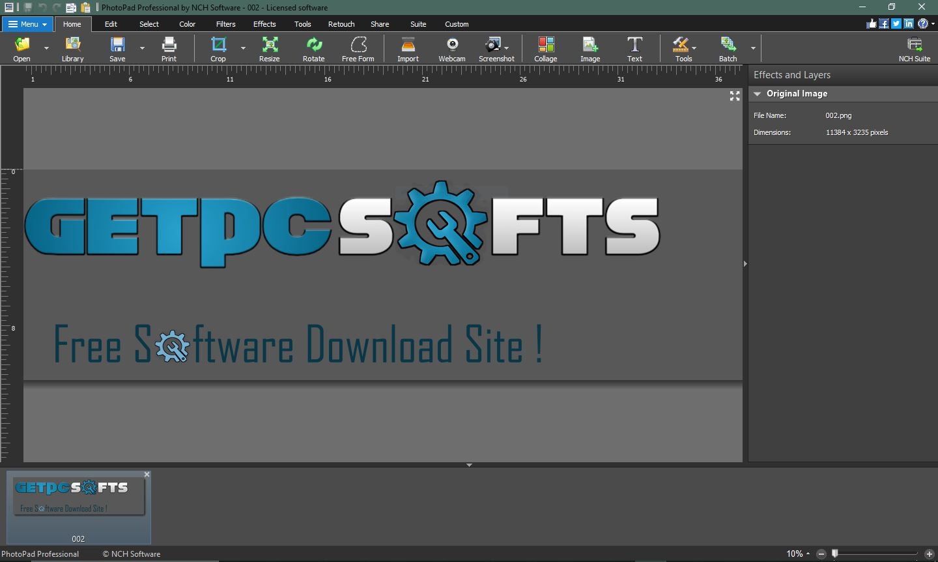The image size is (938, 562).
Task: Switch to the Suite tab
Action: coord(418,24)
